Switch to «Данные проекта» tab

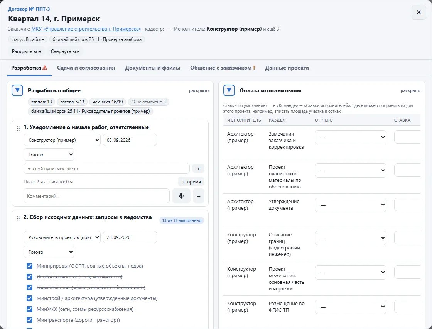(287, 68)
